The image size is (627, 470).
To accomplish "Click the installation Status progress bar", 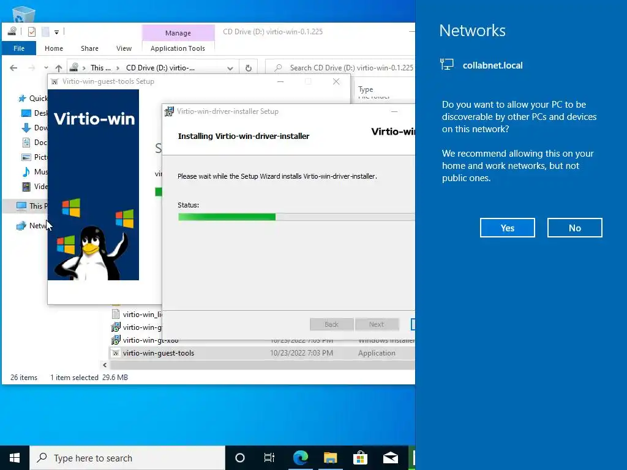I will click(x=296, y=217).
